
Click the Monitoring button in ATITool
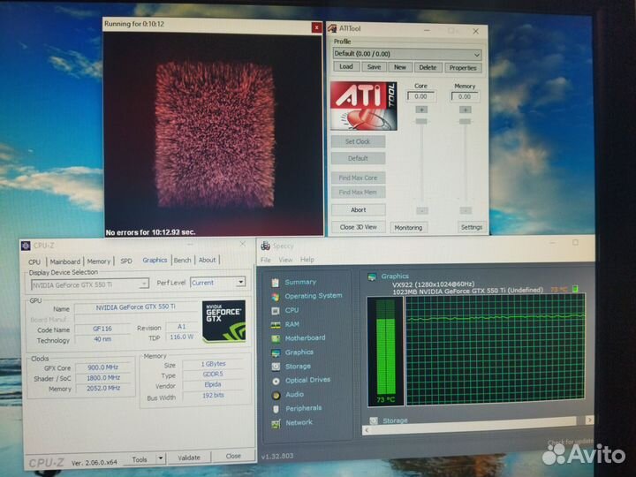[407, 227]
